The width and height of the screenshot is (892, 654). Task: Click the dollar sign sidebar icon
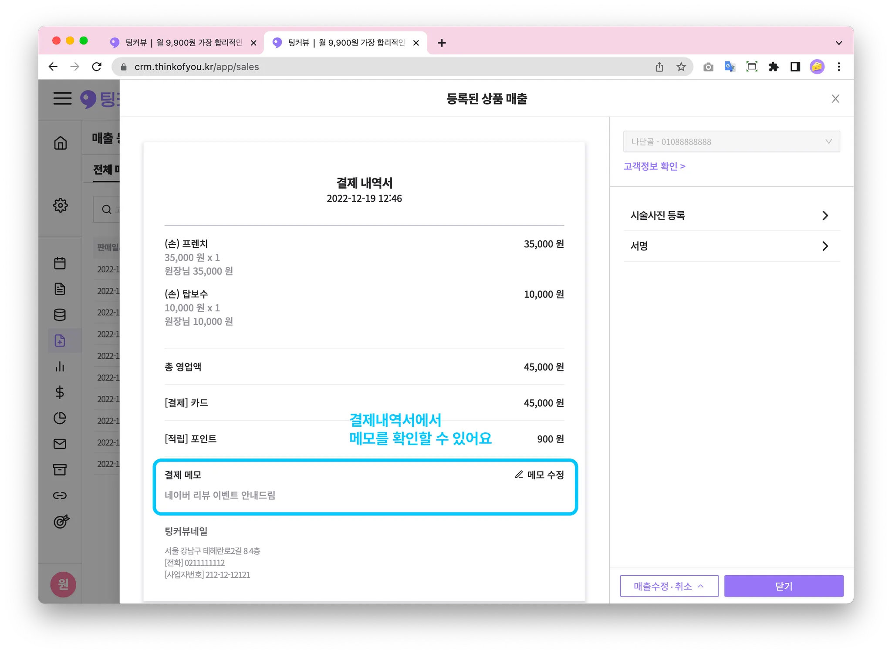60,392
